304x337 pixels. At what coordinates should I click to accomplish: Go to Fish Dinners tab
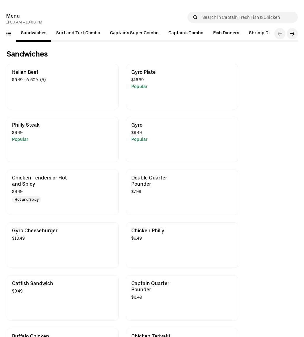pos(226,33)
